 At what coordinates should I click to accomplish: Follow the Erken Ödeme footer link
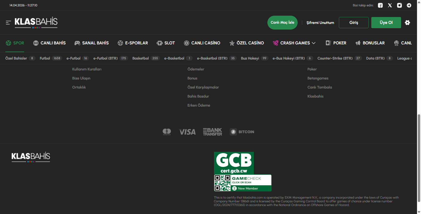coord(199,105)
